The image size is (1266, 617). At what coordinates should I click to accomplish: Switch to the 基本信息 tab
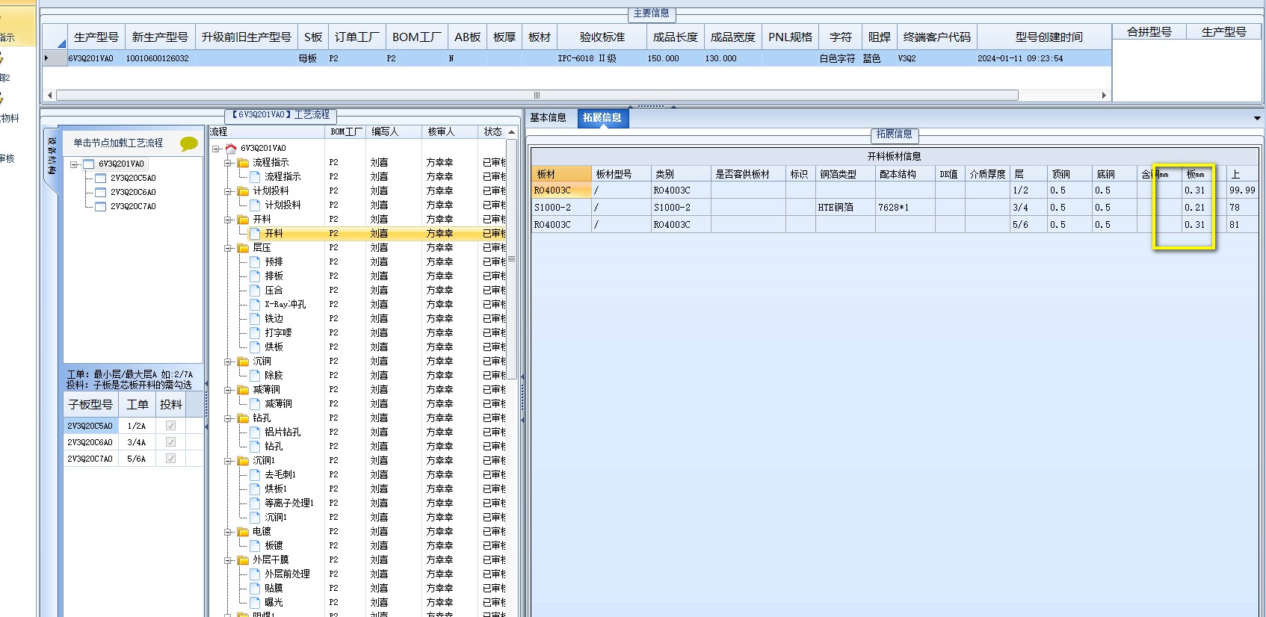(x=549, y=117)
